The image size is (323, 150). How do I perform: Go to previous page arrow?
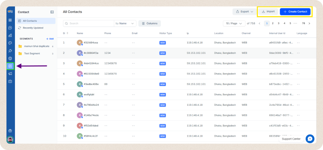click(x=260, y=23)
